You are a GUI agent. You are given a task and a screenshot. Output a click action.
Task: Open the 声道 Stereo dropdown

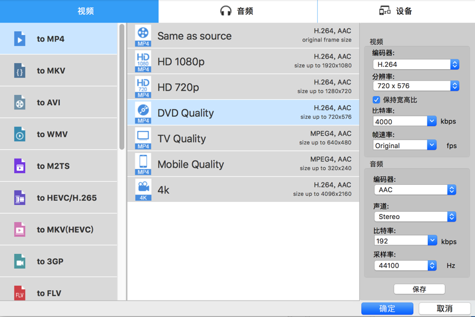(x=415, y=217)
